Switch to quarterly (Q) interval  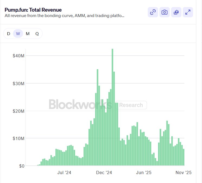pyautogui.click(x=37, y=34)
